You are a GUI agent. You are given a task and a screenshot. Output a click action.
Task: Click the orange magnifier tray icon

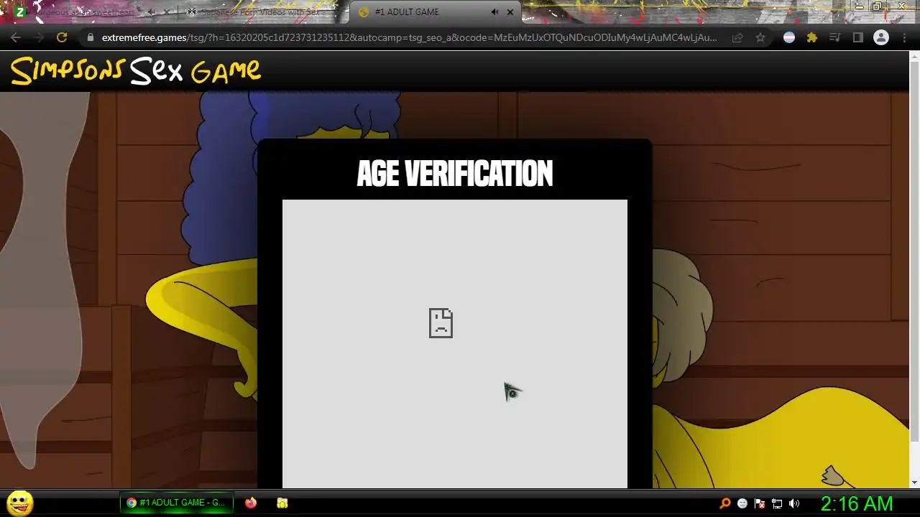[725, 503]
